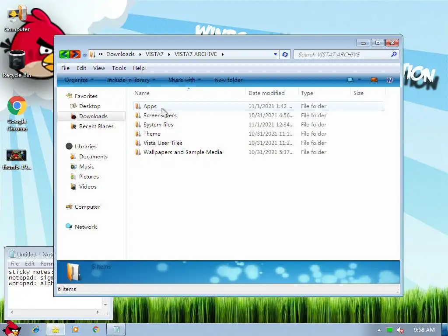This screenshot has width=448, height=336.
Task: Open the File menu in Notepad
Action: click(x=14, y=264)
